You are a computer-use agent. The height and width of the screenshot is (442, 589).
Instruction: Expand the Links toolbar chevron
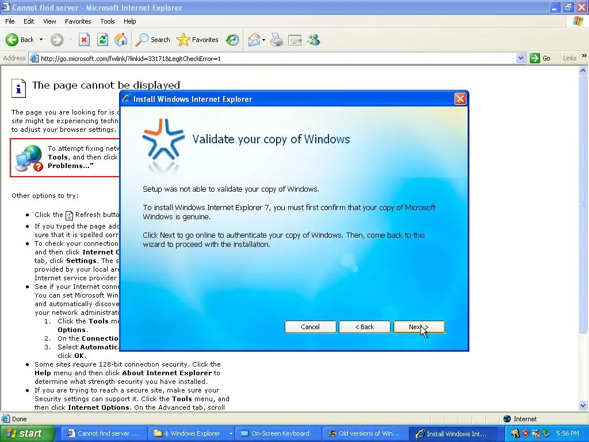pyautogui.click(x=584, y=56)
